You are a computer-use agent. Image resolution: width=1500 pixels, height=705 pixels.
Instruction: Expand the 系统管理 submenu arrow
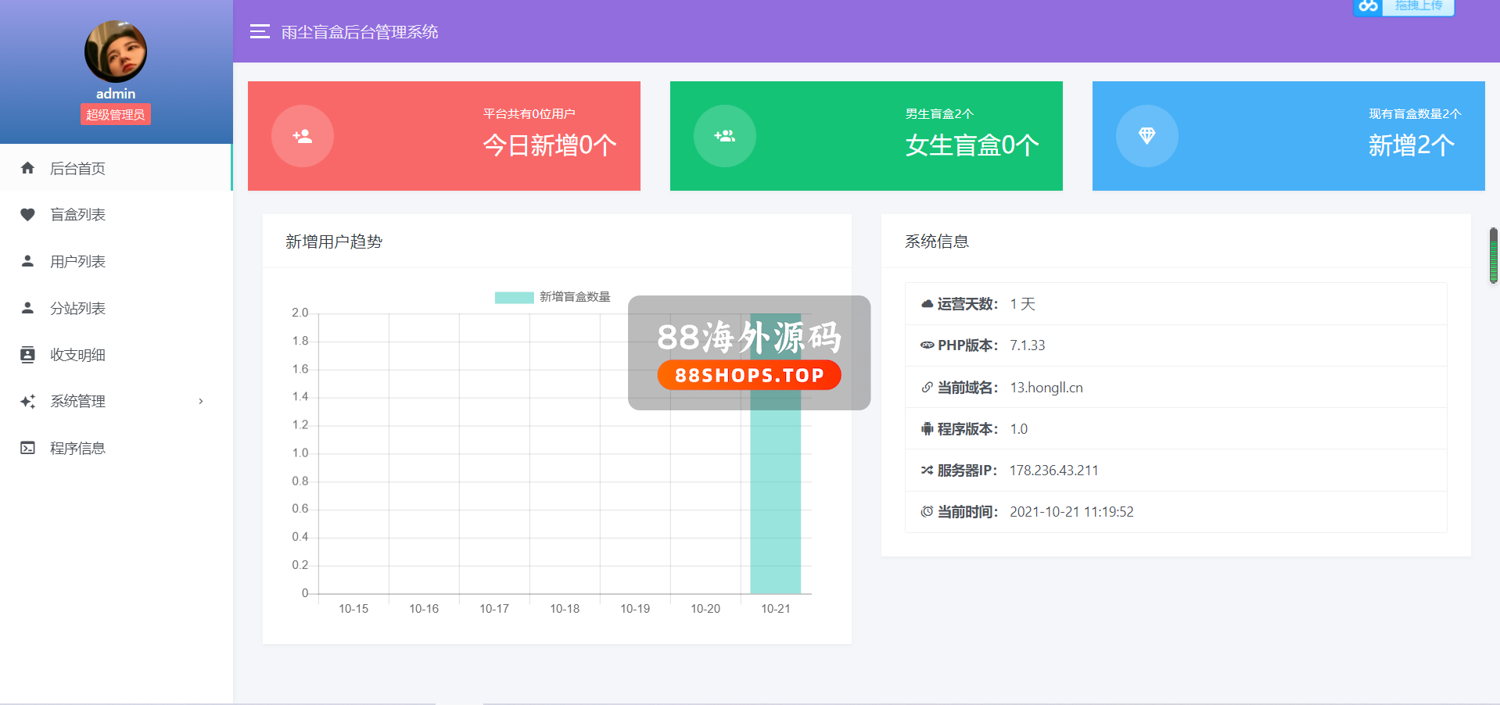(x=201, y=402)
